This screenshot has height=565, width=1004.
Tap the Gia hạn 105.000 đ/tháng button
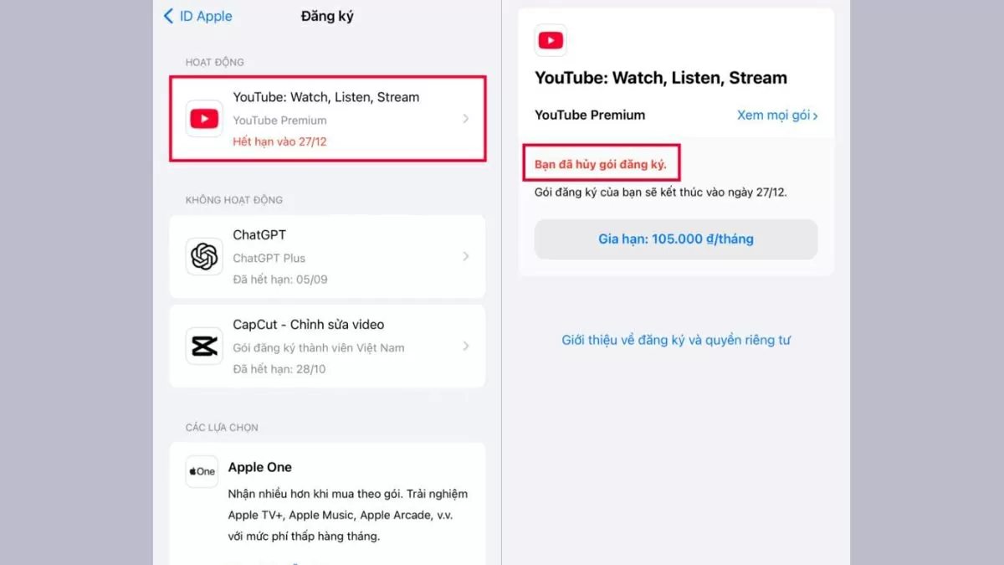[x=675, y=239]
